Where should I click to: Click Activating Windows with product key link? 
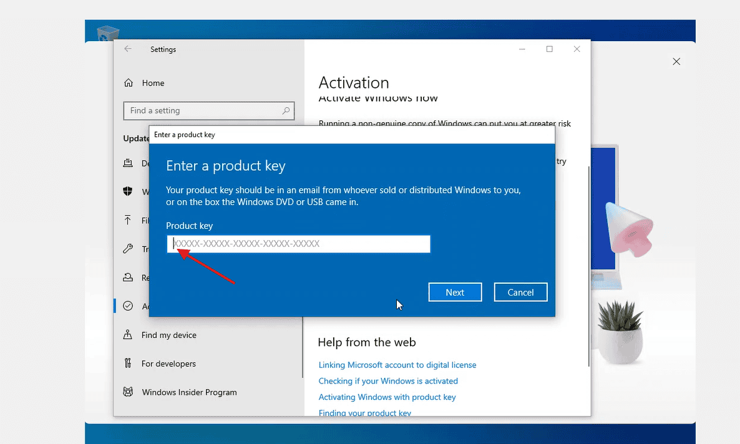coord(387,397)
